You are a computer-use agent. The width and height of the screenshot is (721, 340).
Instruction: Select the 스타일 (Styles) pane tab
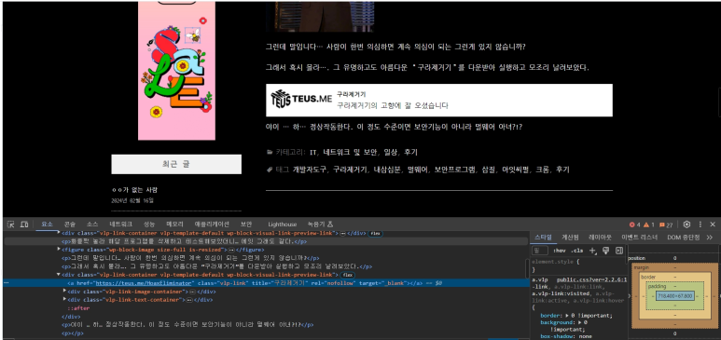(543, 238)
